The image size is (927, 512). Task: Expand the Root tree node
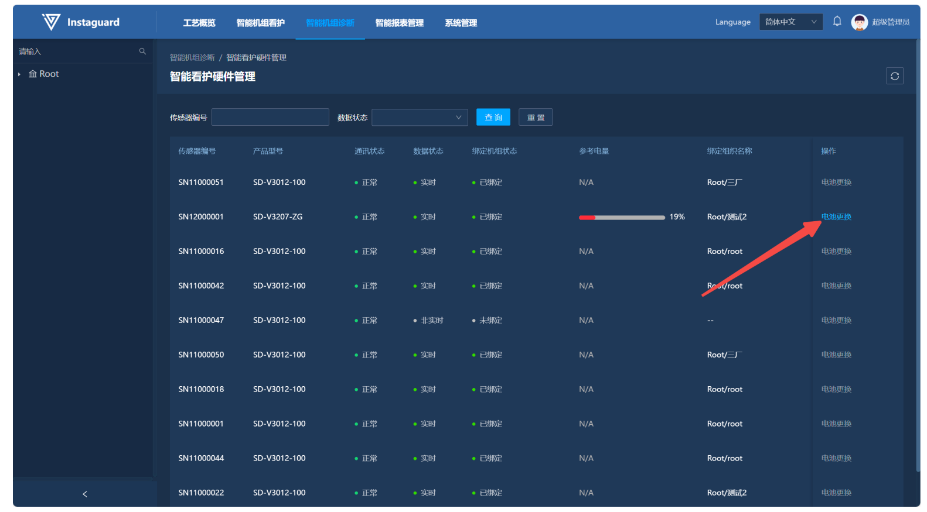tap(19, 74)
